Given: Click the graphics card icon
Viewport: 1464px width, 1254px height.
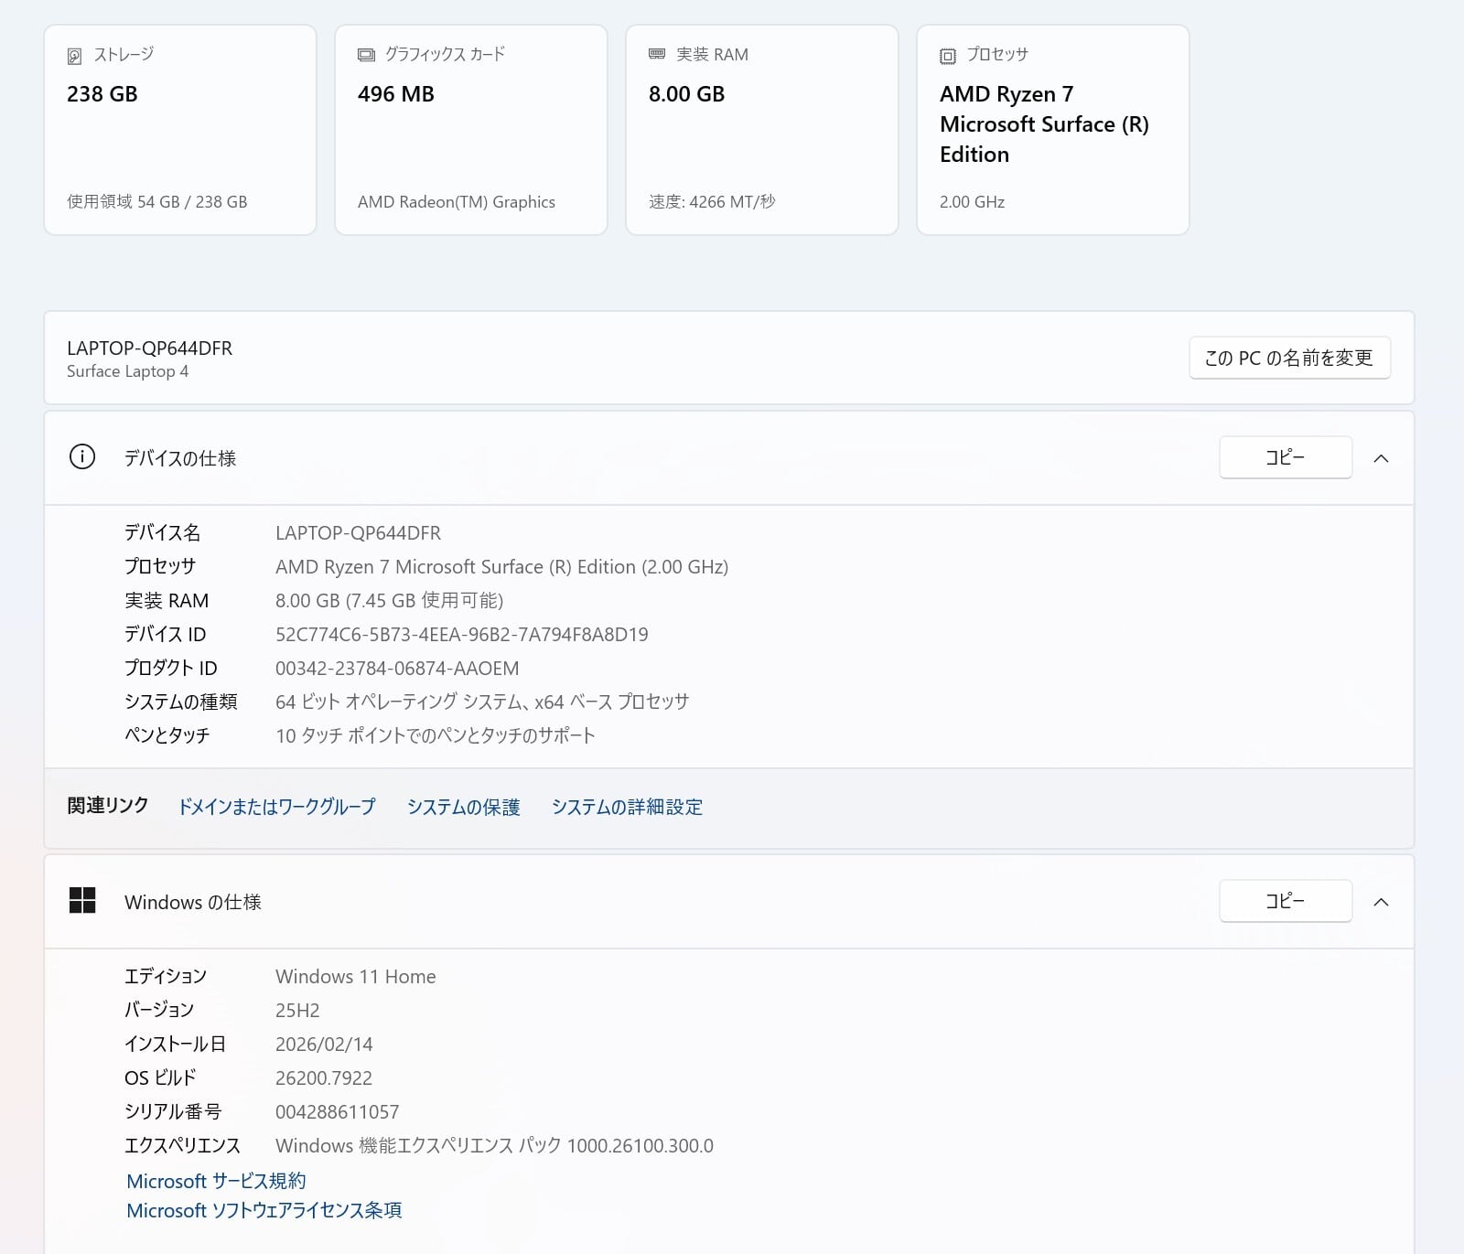Looking at the screenshot, I should point(366,55).
